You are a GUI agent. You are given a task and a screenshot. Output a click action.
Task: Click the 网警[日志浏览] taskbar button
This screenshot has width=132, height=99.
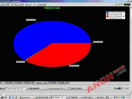point(78,88)
